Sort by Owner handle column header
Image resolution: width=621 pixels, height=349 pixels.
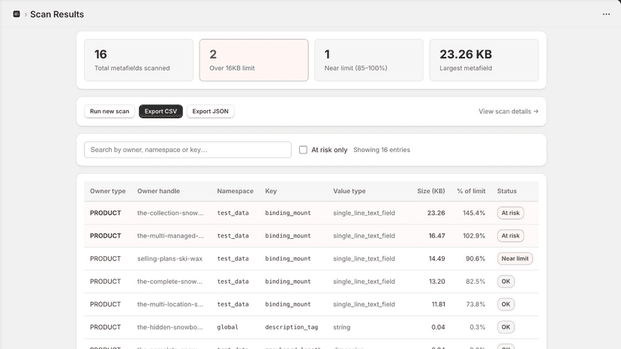[x=158, y=191]
